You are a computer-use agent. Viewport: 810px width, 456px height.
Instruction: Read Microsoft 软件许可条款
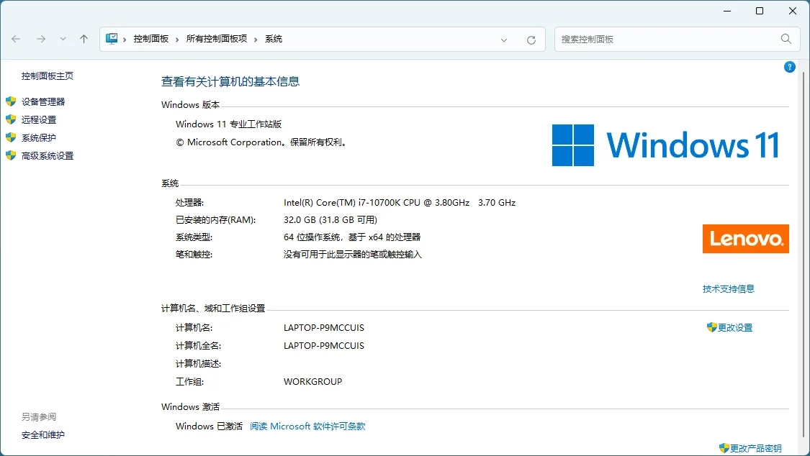(307, 426)
